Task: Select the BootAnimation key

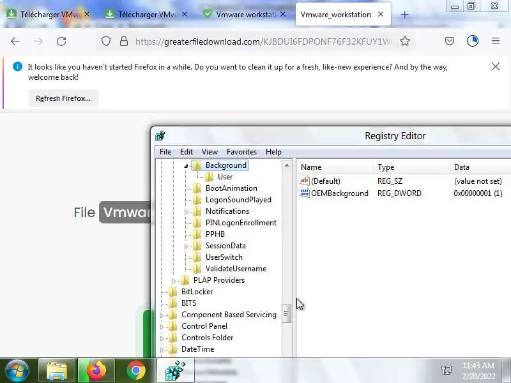Action: [231, 188]
